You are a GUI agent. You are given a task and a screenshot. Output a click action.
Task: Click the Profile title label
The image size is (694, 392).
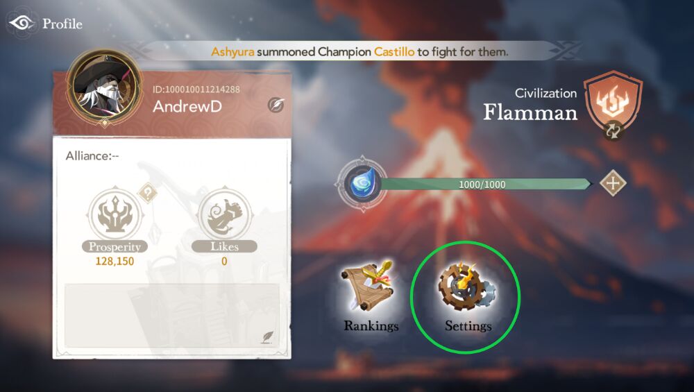[62, 24]
